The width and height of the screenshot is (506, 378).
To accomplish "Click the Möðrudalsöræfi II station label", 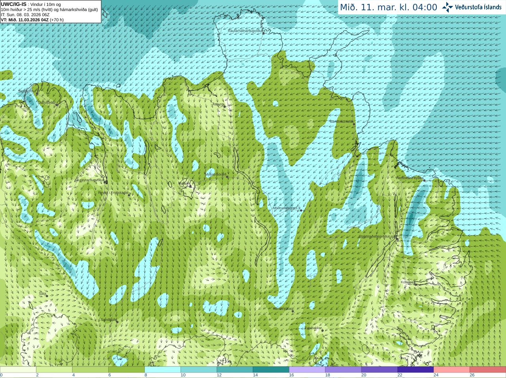I will (287, 208).
